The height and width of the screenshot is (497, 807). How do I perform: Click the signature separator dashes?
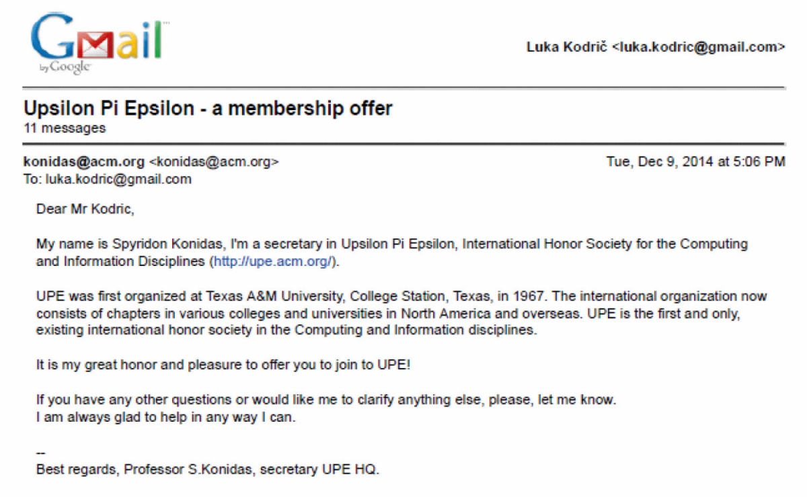click(x=40, y=453)
